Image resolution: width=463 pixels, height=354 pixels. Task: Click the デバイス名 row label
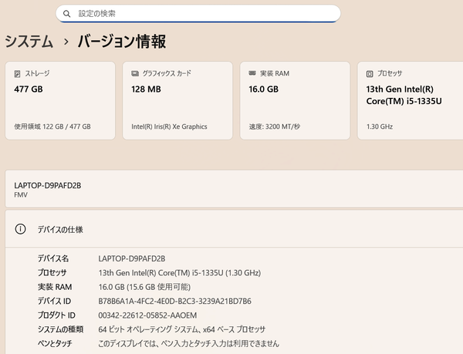tap(53, 258)
